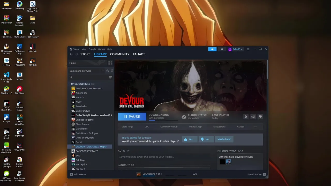Open Friends & Chat window

pos(257,174)
